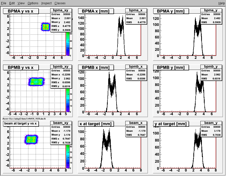Open the Classes menu
This screenshot has width=226, height=176.
[60, 3]
